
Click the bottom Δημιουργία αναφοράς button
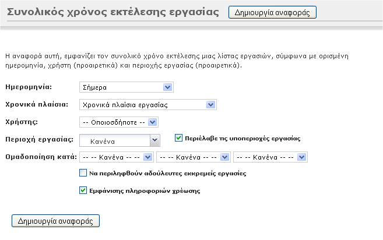[x=56, y=221]
